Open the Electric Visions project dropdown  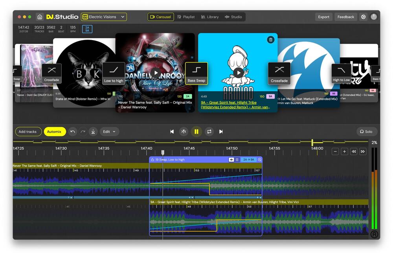[104, 17]
